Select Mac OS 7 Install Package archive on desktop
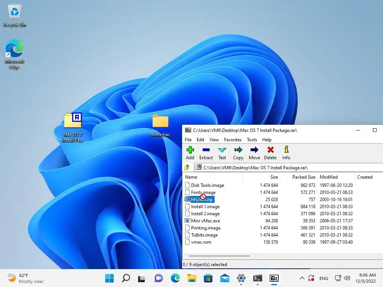This screenshot has width=383, height=287. pyautogui.click(x=73, y=127)
